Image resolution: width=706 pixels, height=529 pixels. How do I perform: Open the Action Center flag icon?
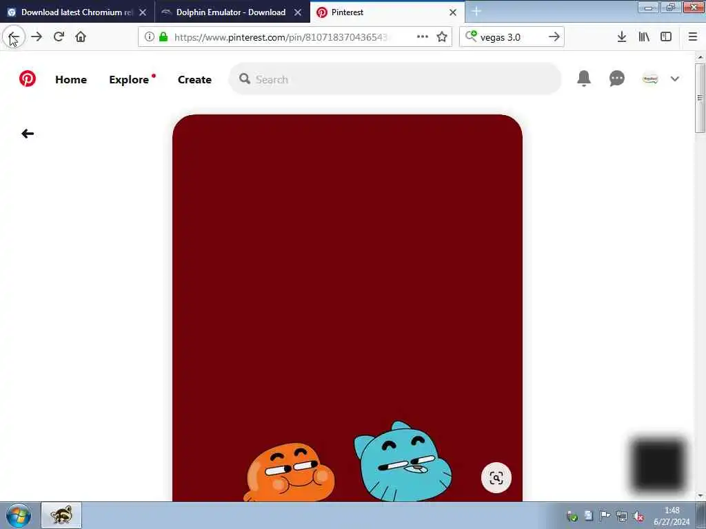tap(605, 516)
